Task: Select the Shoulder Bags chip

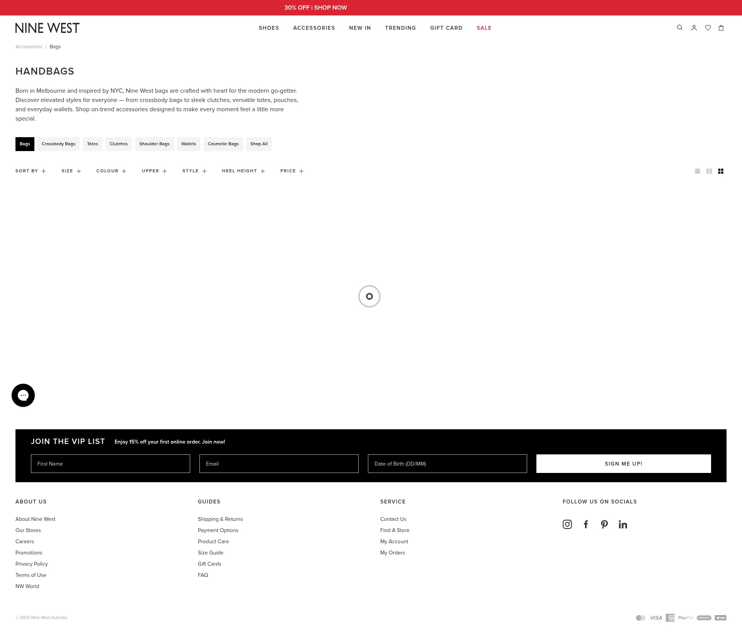Action: coord(155,144)
